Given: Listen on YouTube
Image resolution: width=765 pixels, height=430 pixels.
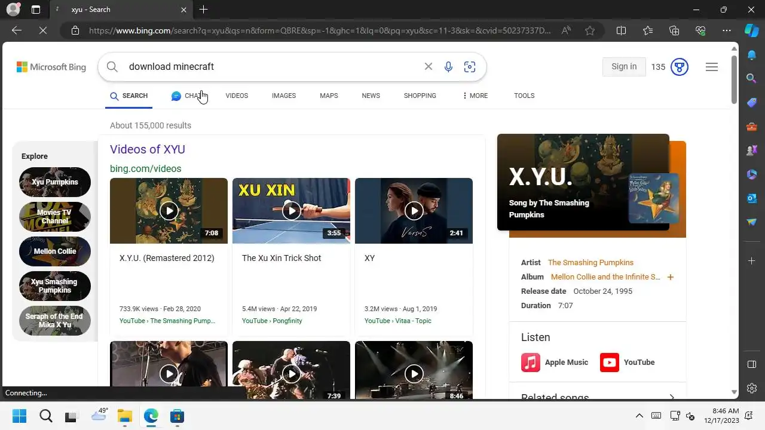Looking at the screenshot, I should pos(628,363).
